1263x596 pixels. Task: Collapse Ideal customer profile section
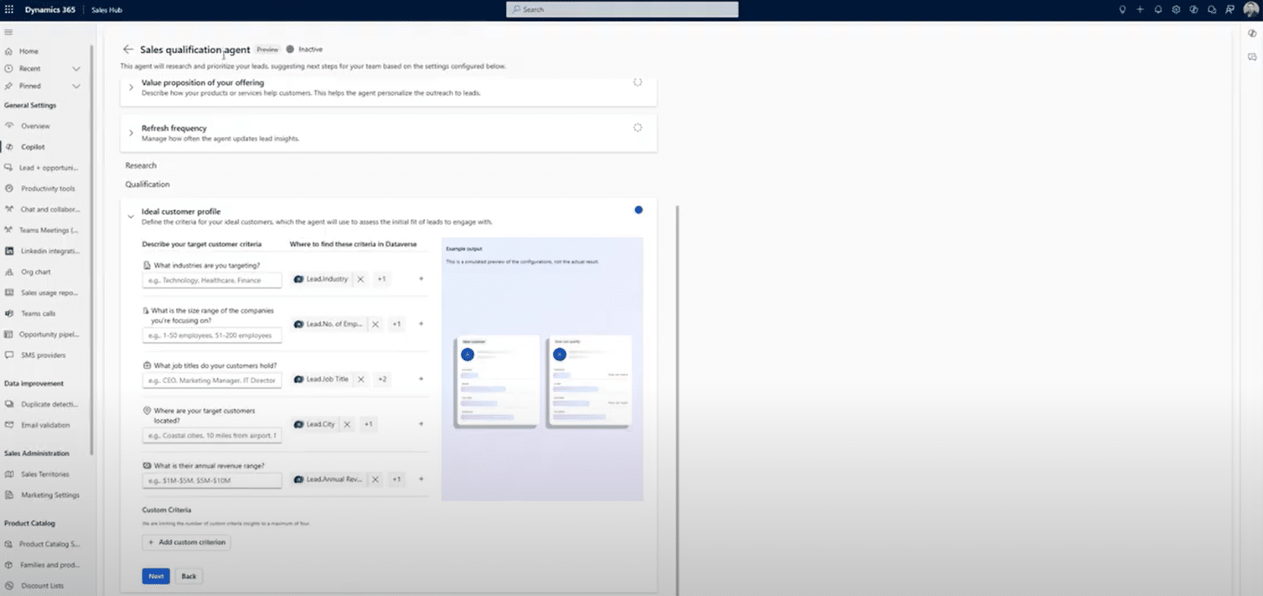tap(130, 216)
